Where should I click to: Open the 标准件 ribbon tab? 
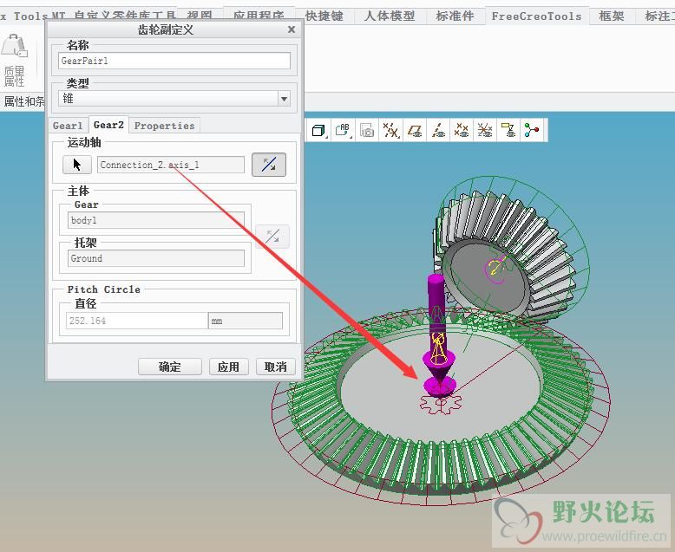pos(455,16)
